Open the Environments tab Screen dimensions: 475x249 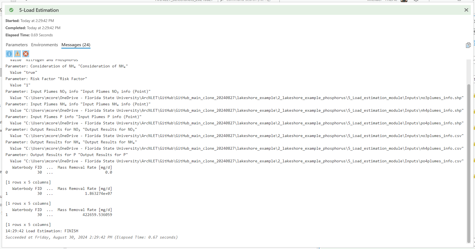pyautogui.click(x=45, y=45)
